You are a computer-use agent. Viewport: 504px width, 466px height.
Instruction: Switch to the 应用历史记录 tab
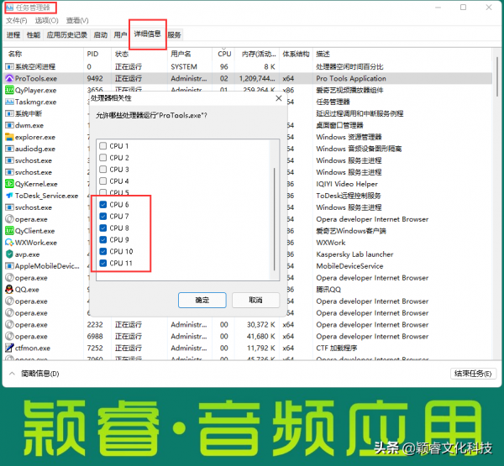pyautogui.click(x=67, y=34)
